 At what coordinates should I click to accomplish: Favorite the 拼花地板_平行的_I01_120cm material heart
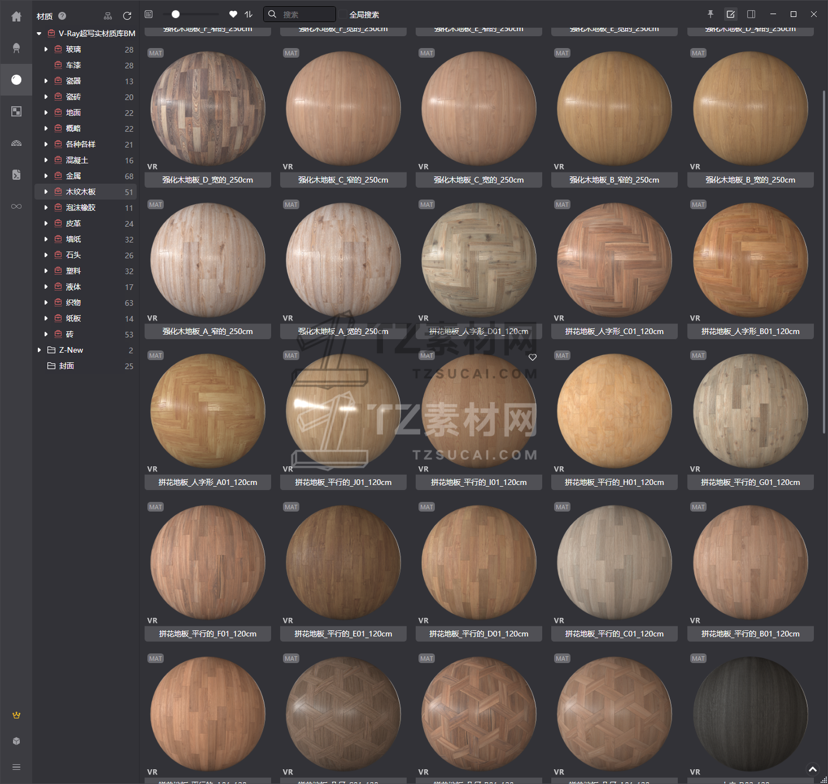[533, 357]
